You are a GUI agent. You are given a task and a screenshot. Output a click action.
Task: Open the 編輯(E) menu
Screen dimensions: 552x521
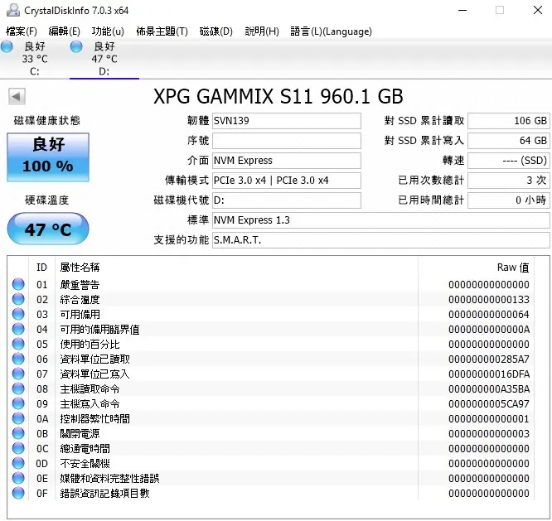[x=64, y=31]
